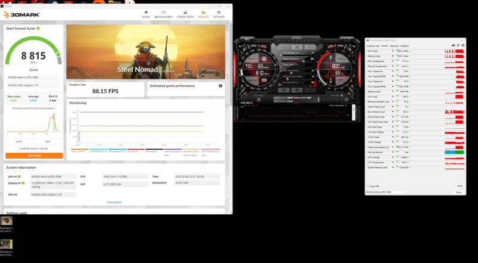Click the LOAD result button
Image resolution: width=478 pixels, height=263 pixels.
(19, 141)
